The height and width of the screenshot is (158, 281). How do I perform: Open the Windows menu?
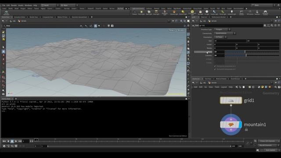coord(28,5)
